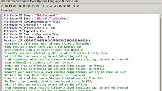The image size is (162, 91).
Task: Open the Options menu
Action: click(42, 1)
